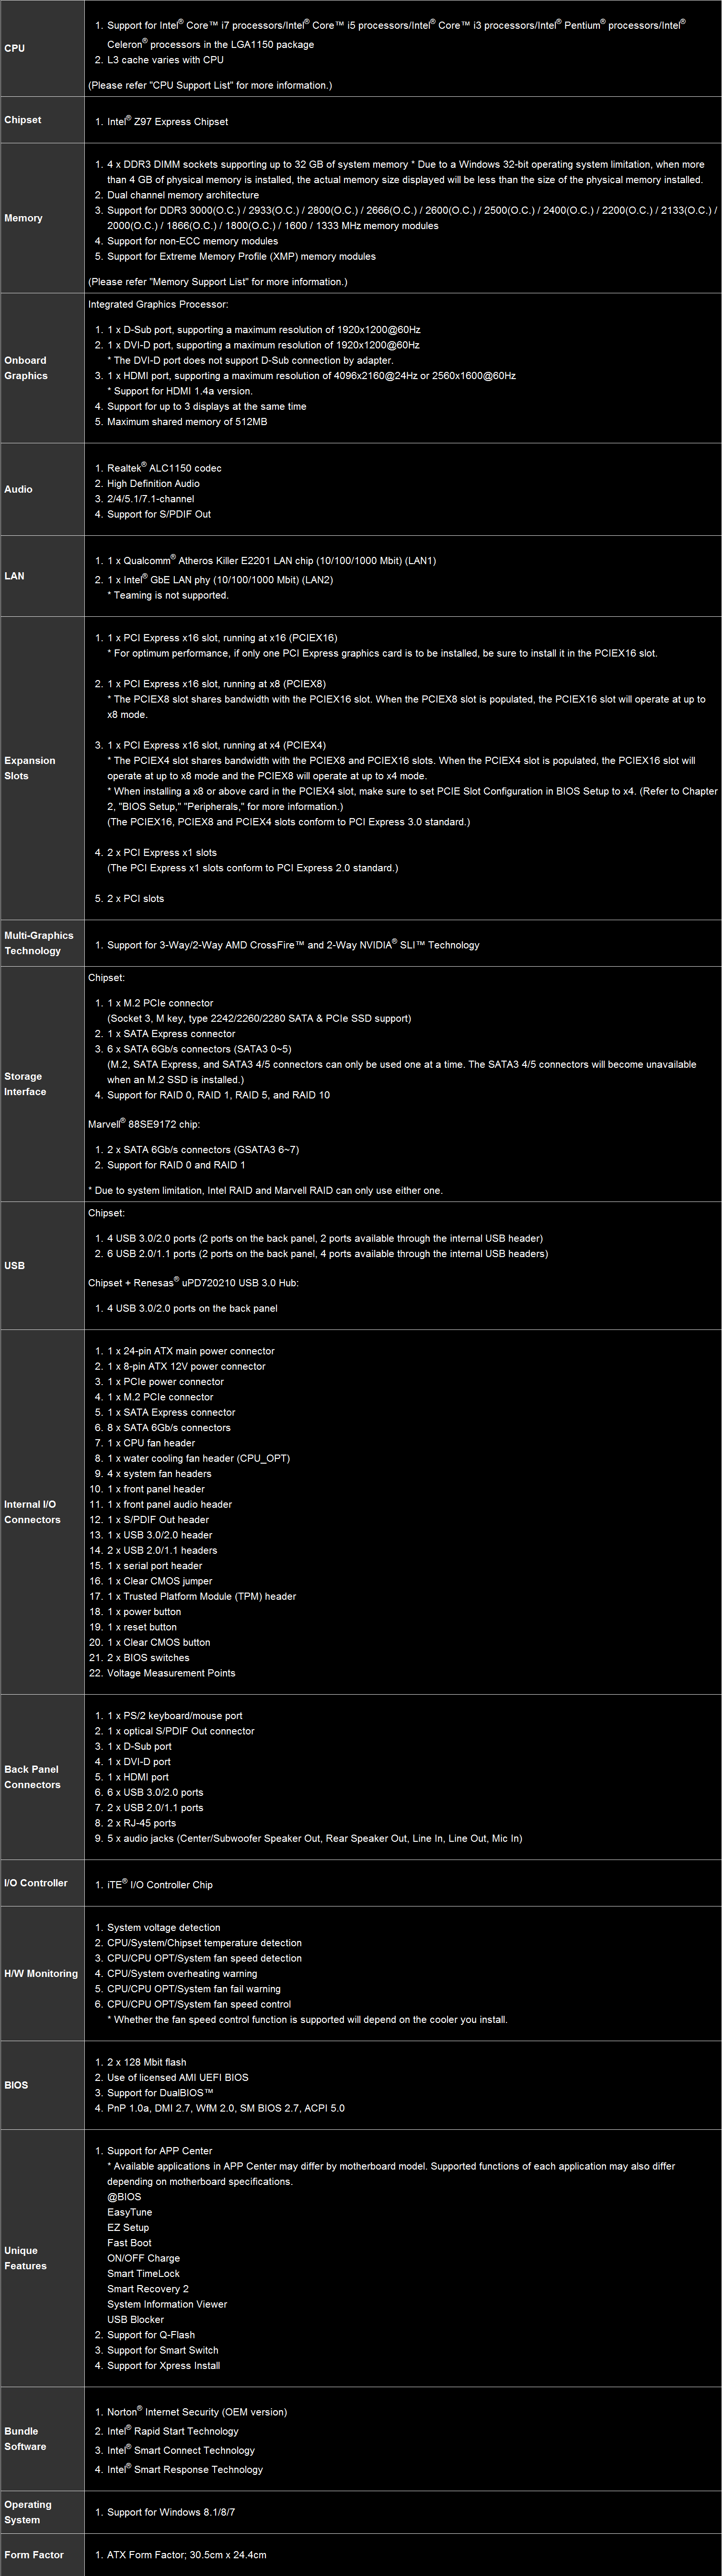Click the Intel Z97 Express Chipset text
Image resolution: width=722 pixels, height=2576 pixels.
[x=167, y=121]
